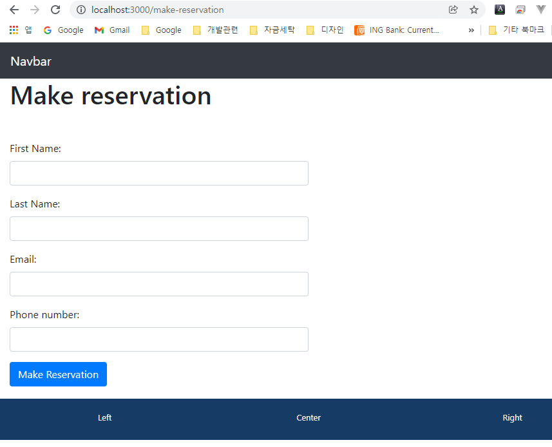Click the browser forward arrow
The width and height of the screenshot is (552, 447).
point(35,10)
